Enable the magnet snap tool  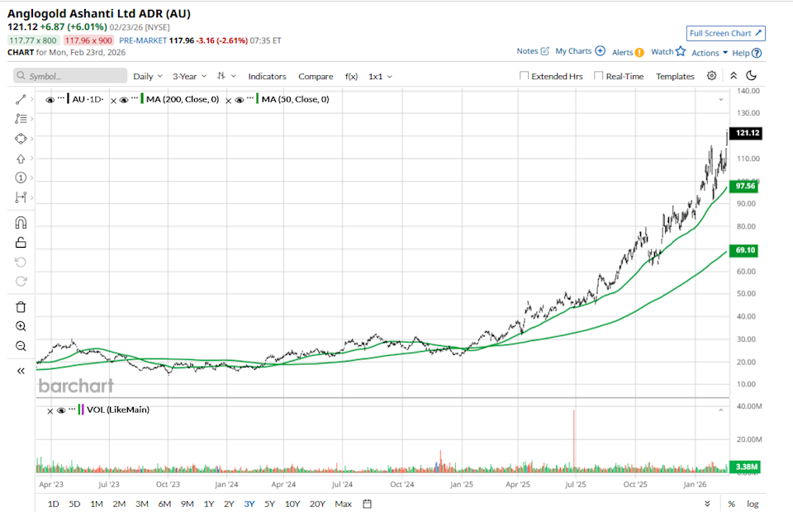(21, 221)
